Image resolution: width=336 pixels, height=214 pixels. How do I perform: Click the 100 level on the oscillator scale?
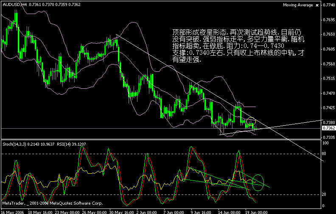[x=325, y=143]
